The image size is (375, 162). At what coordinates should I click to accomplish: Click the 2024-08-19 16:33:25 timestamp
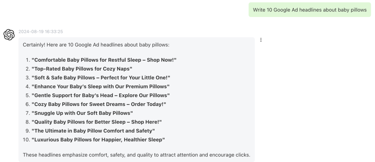tap(41, 31)
